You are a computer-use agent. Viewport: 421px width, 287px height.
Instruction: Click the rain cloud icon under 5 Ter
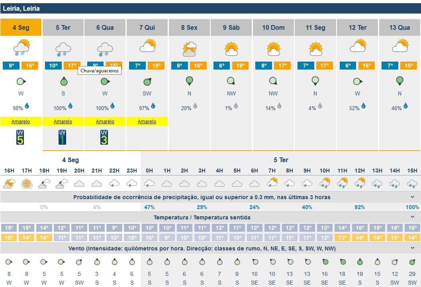[63, 49]
